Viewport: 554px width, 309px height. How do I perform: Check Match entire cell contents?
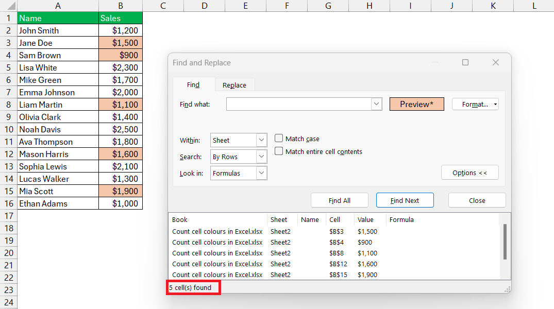tap(279, 151)
